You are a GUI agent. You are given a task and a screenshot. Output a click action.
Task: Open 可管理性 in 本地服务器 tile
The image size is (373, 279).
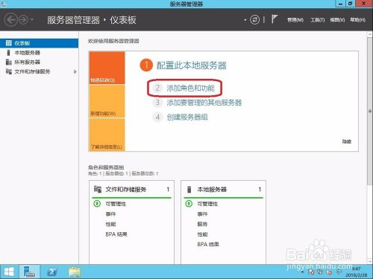(207, 204)
